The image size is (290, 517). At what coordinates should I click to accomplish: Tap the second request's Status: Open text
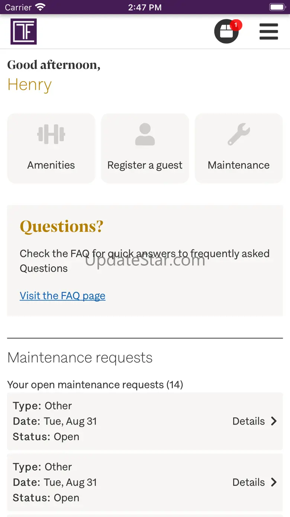pos(46,498)
